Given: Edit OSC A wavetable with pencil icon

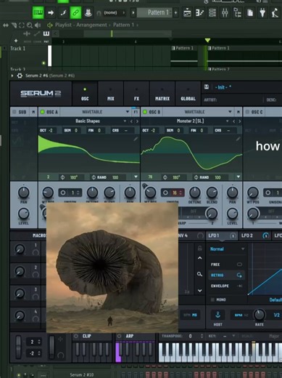Looking at the screenshot, I should point(136,139).
